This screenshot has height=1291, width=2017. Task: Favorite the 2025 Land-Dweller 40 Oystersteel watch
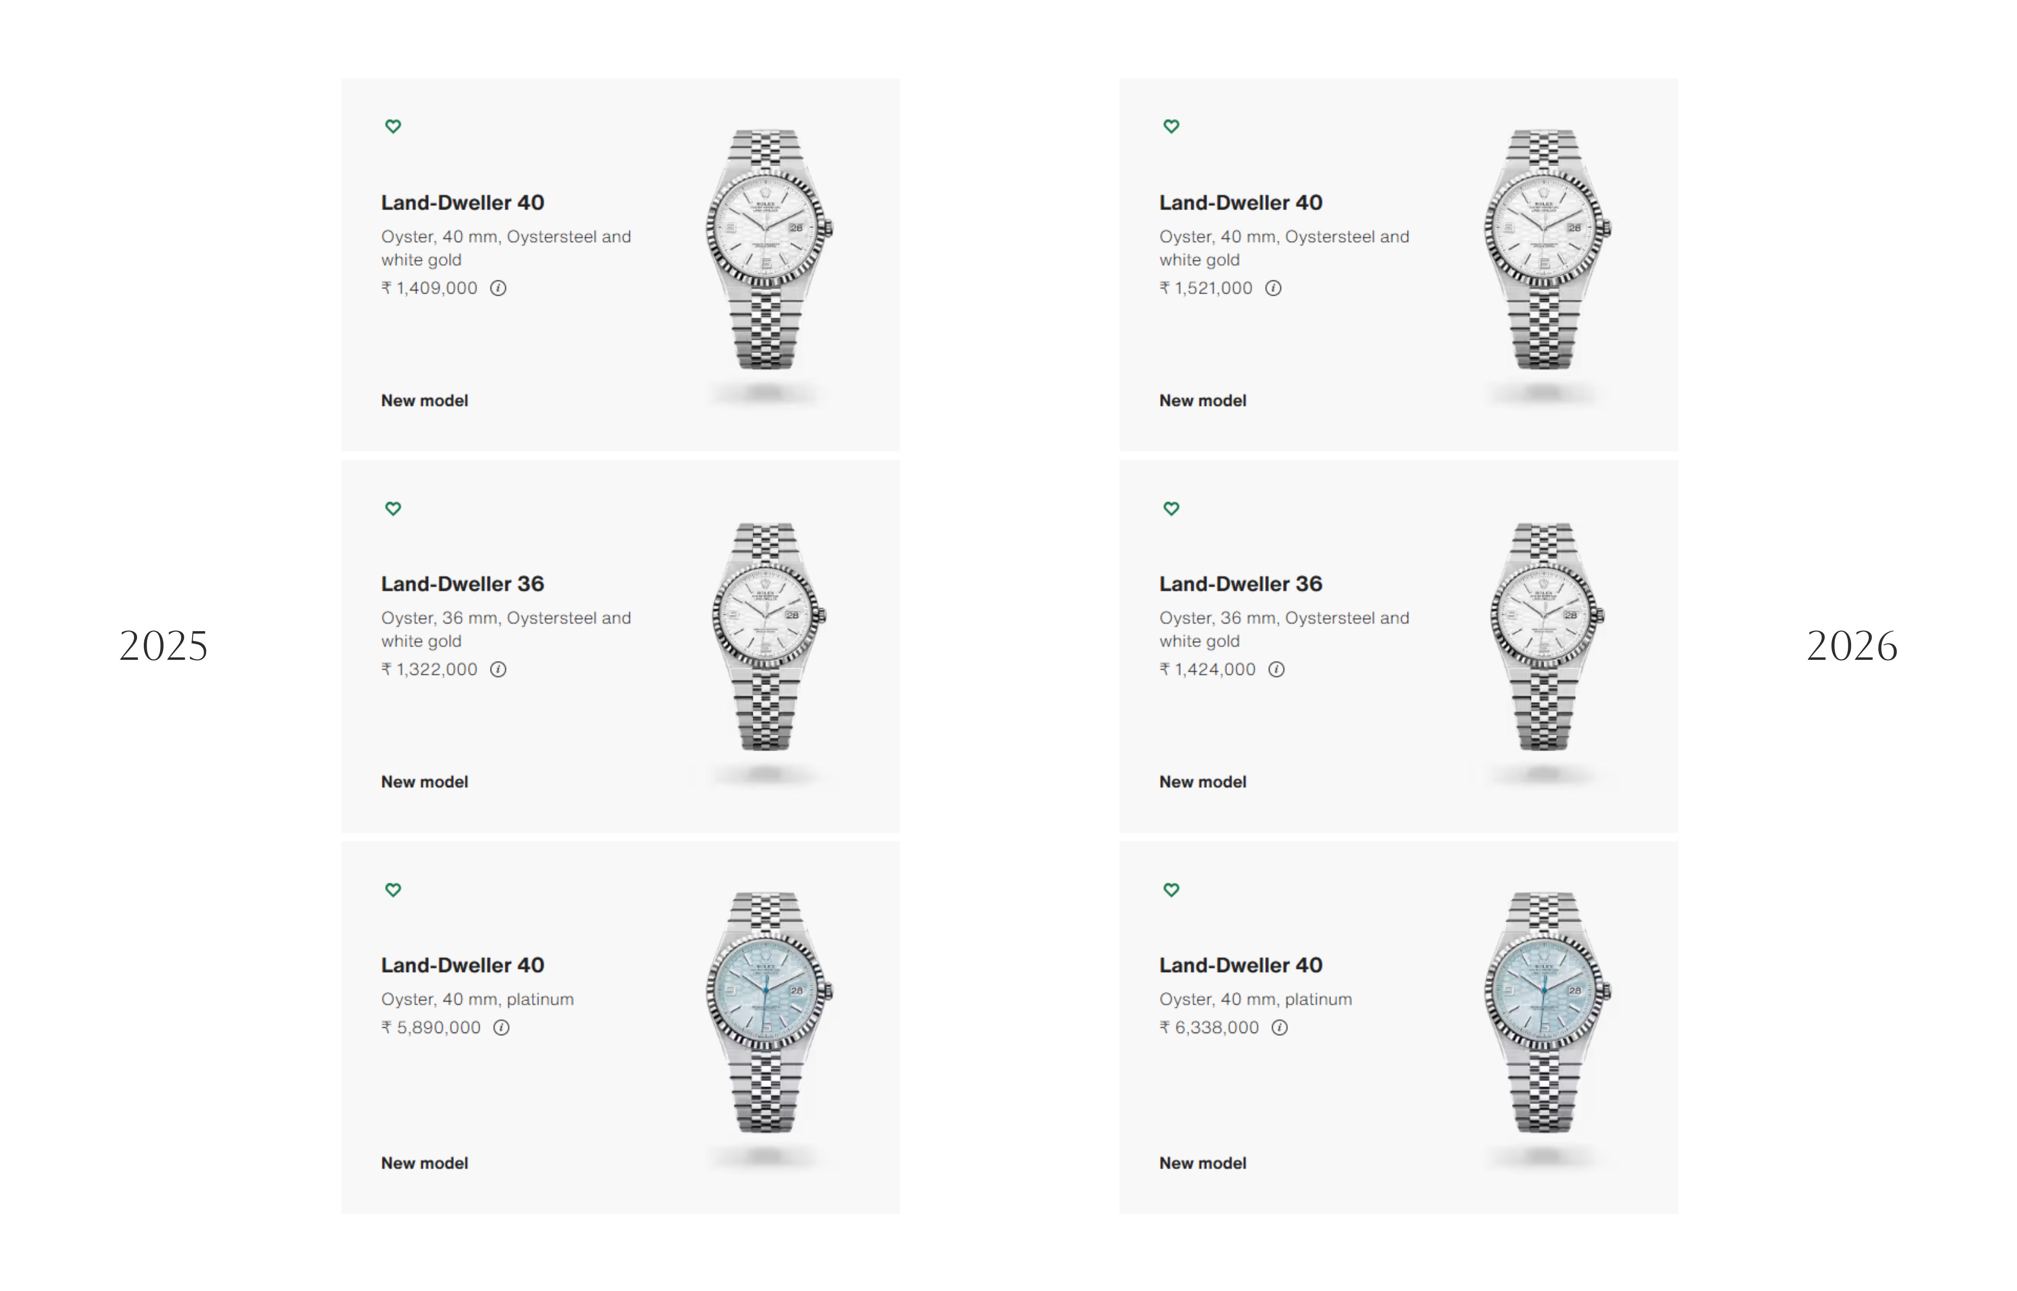coord(392,127)
